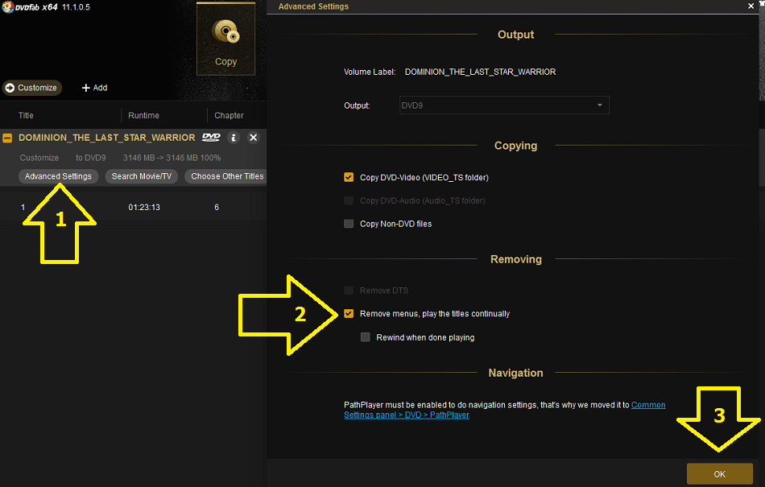Click OK to confirm Advanced Settings
Viewport: 765px width, 487px height.
click(x=720, y=474)
